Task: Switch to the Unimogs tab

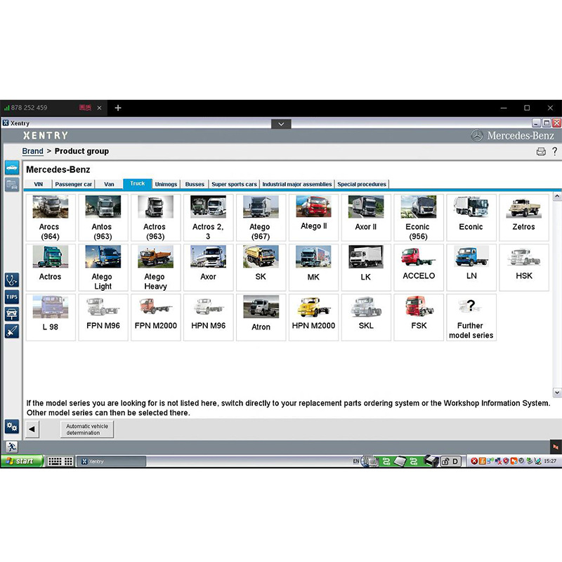Action: (x=166, y=184)
